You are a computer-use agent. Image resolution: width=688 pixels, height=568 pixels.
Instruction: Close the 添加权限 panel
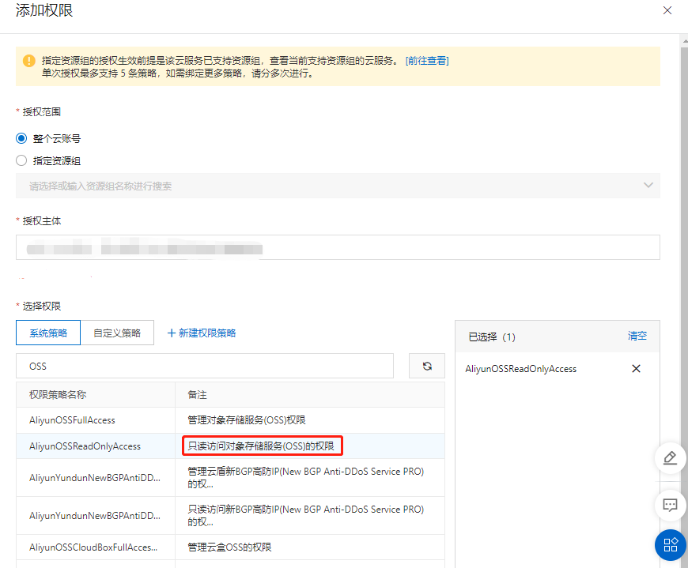pyautogui.click(x=667, y=10)
